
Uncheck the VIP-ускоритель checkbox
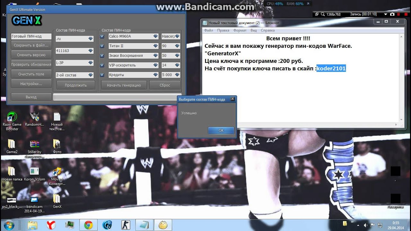(x=102, y=65)
